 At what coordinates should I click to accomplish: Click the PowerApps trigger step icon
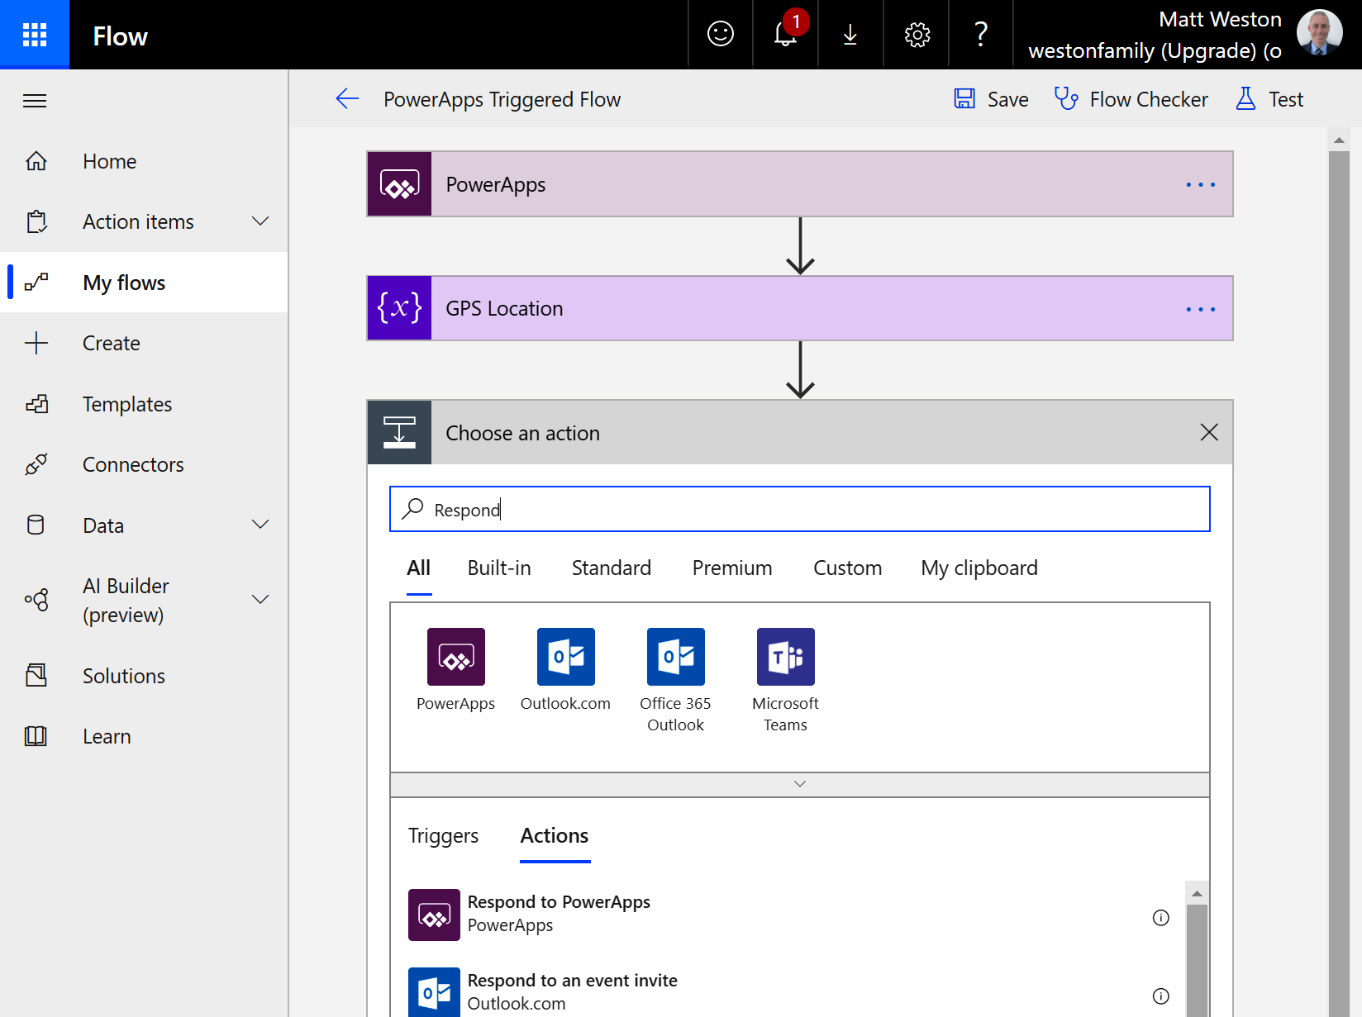(x=399, y=184)
